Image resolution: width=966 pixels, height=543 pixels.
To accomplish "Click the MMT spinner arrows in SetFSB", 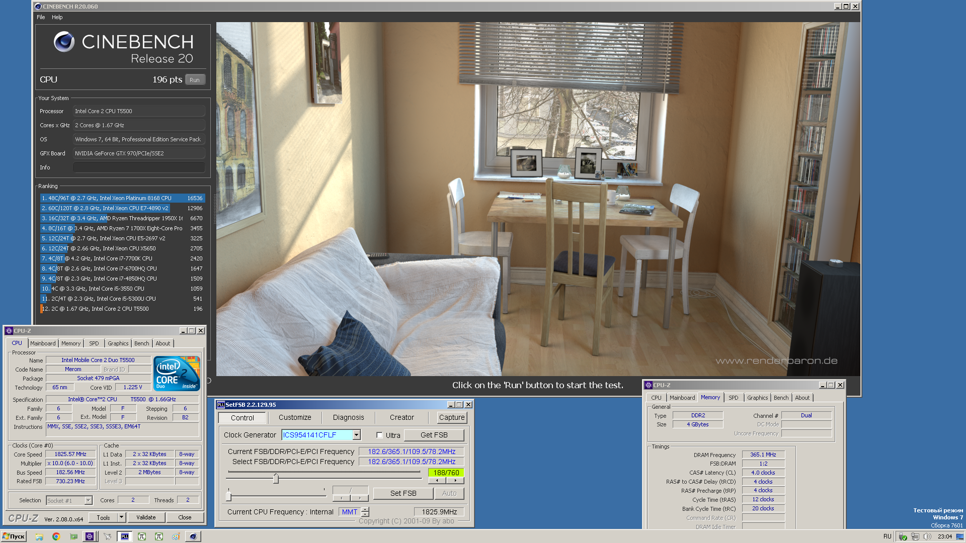I will point(366,512).
